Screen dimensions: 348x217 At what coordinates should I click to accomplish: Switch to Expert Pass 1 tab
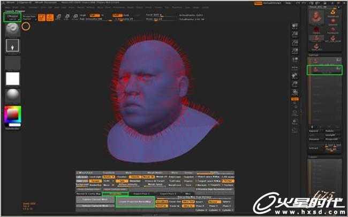click(x=141, y=194)
